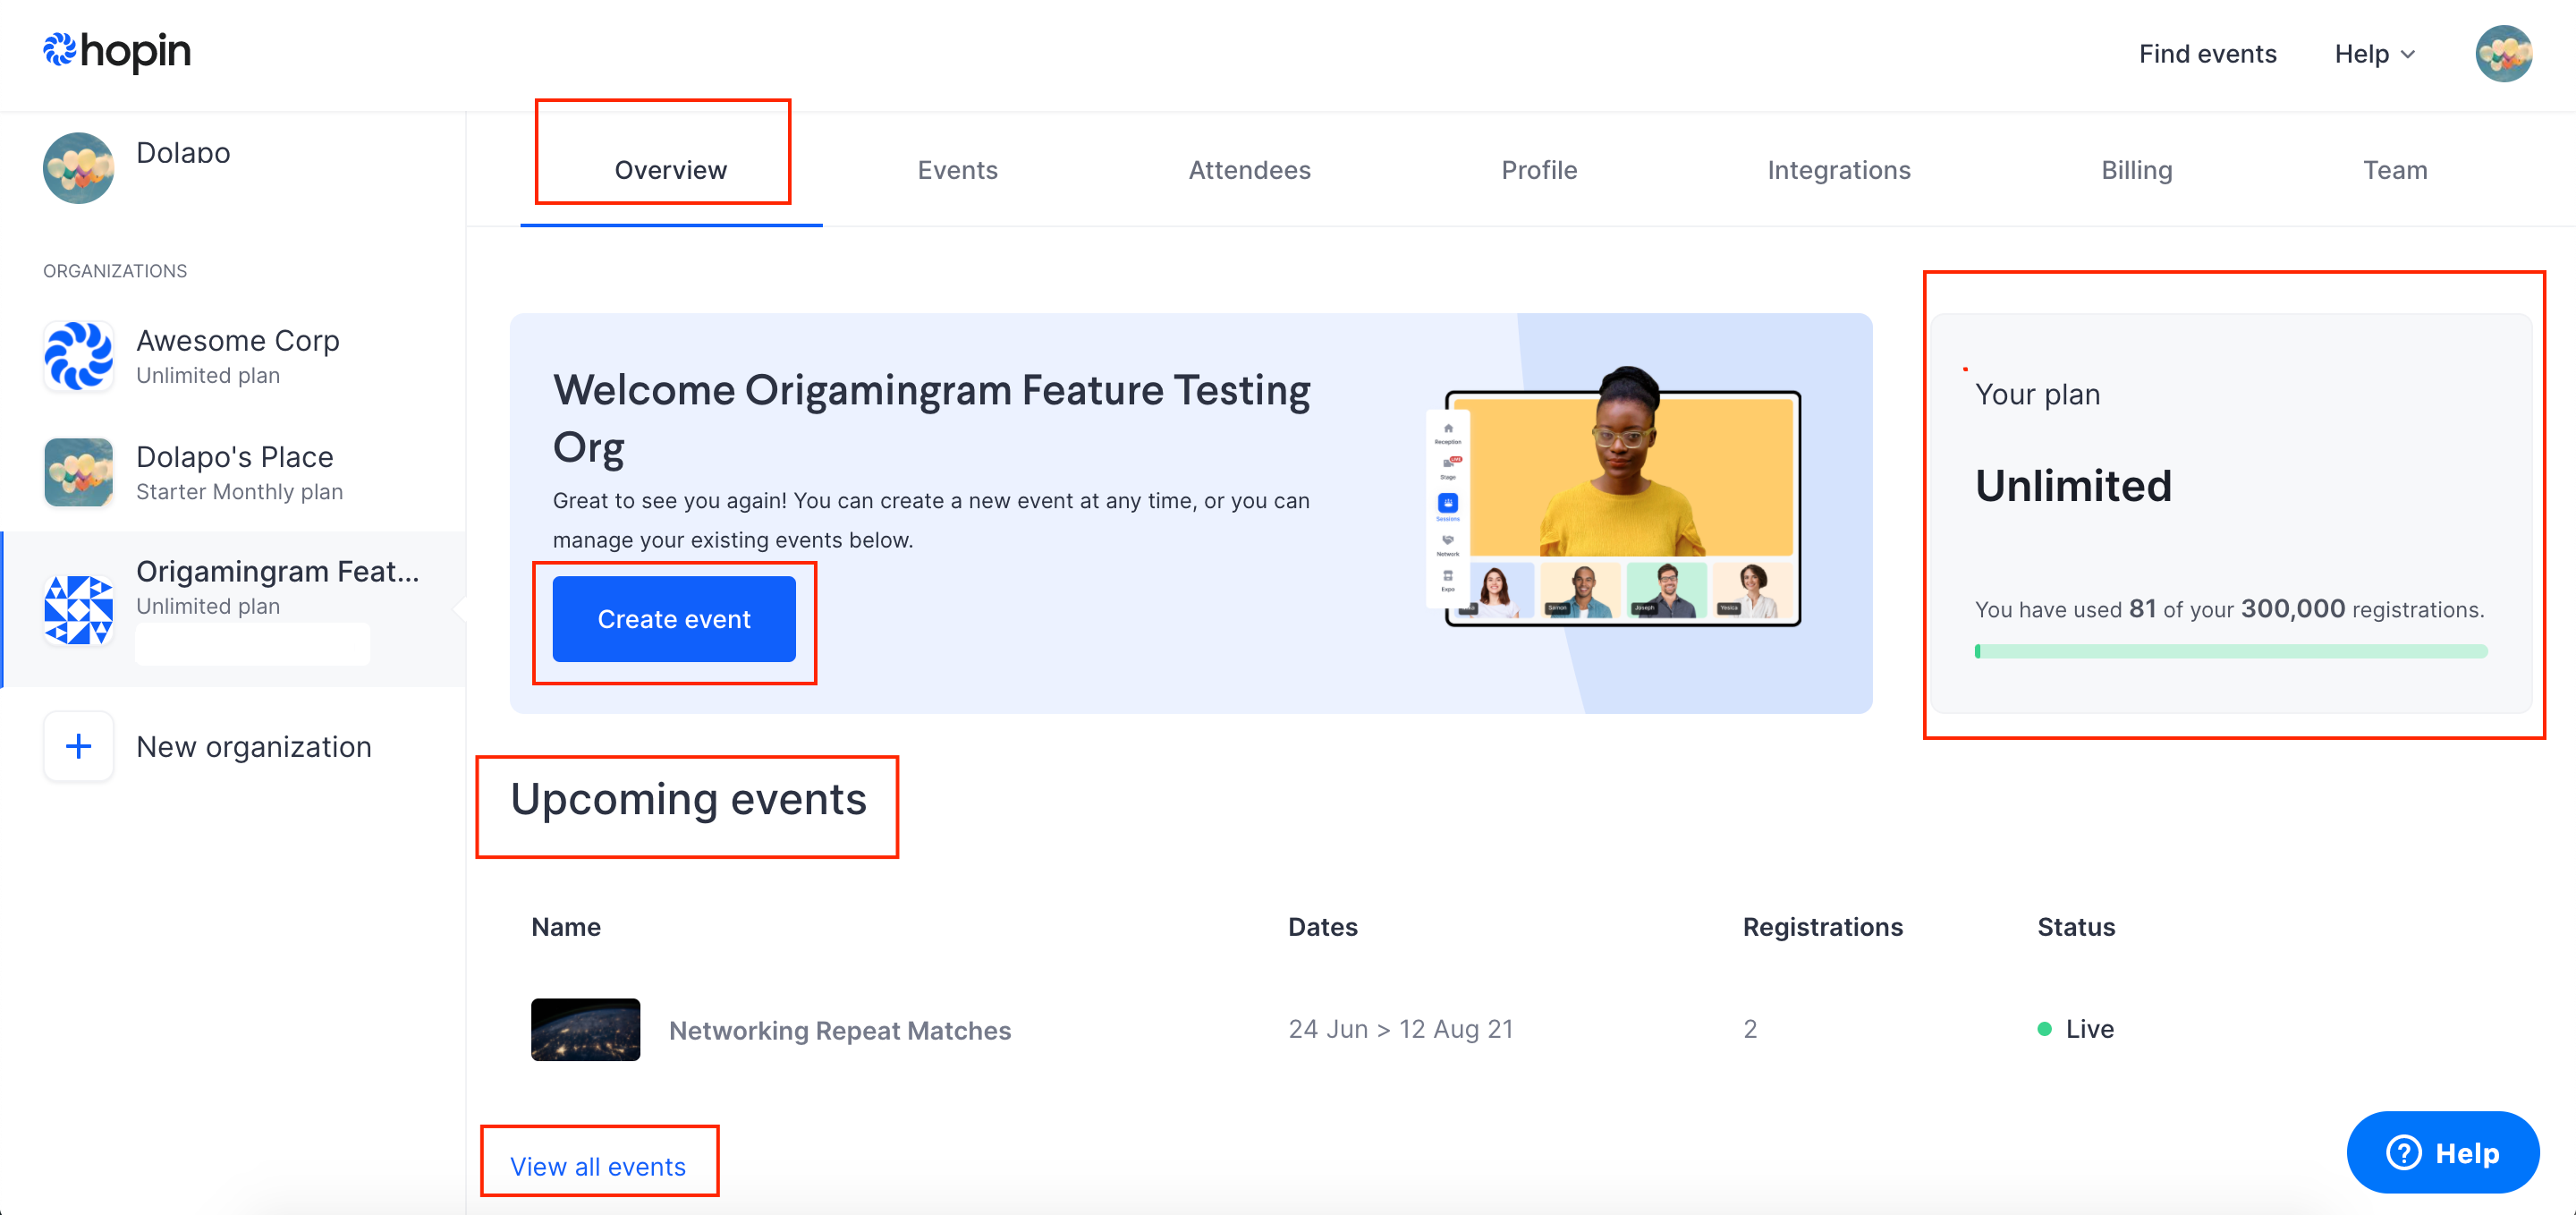Click the Dates column header
2576x1215 pixels.
pyautogui.click(x=1322, y=927)
